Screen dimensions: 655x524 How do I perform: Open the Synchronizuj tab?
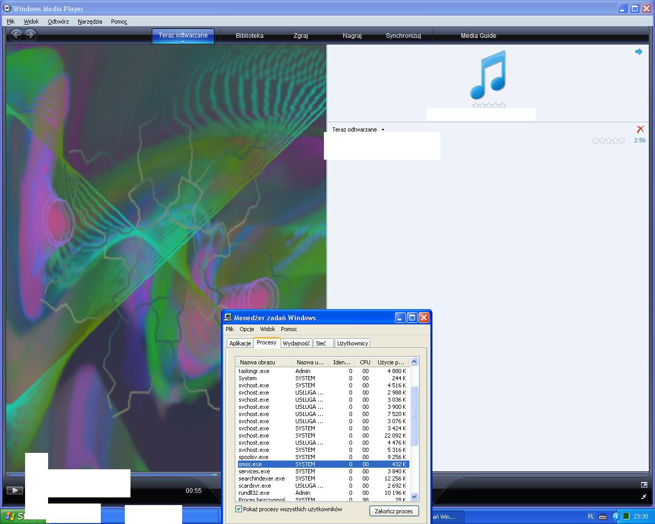(x=403, y=36)
